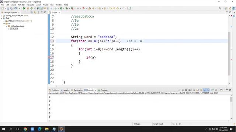This screenshot has width=236, height=132.
Task: Expand the A.java tree node
Action: pos(9,29)
